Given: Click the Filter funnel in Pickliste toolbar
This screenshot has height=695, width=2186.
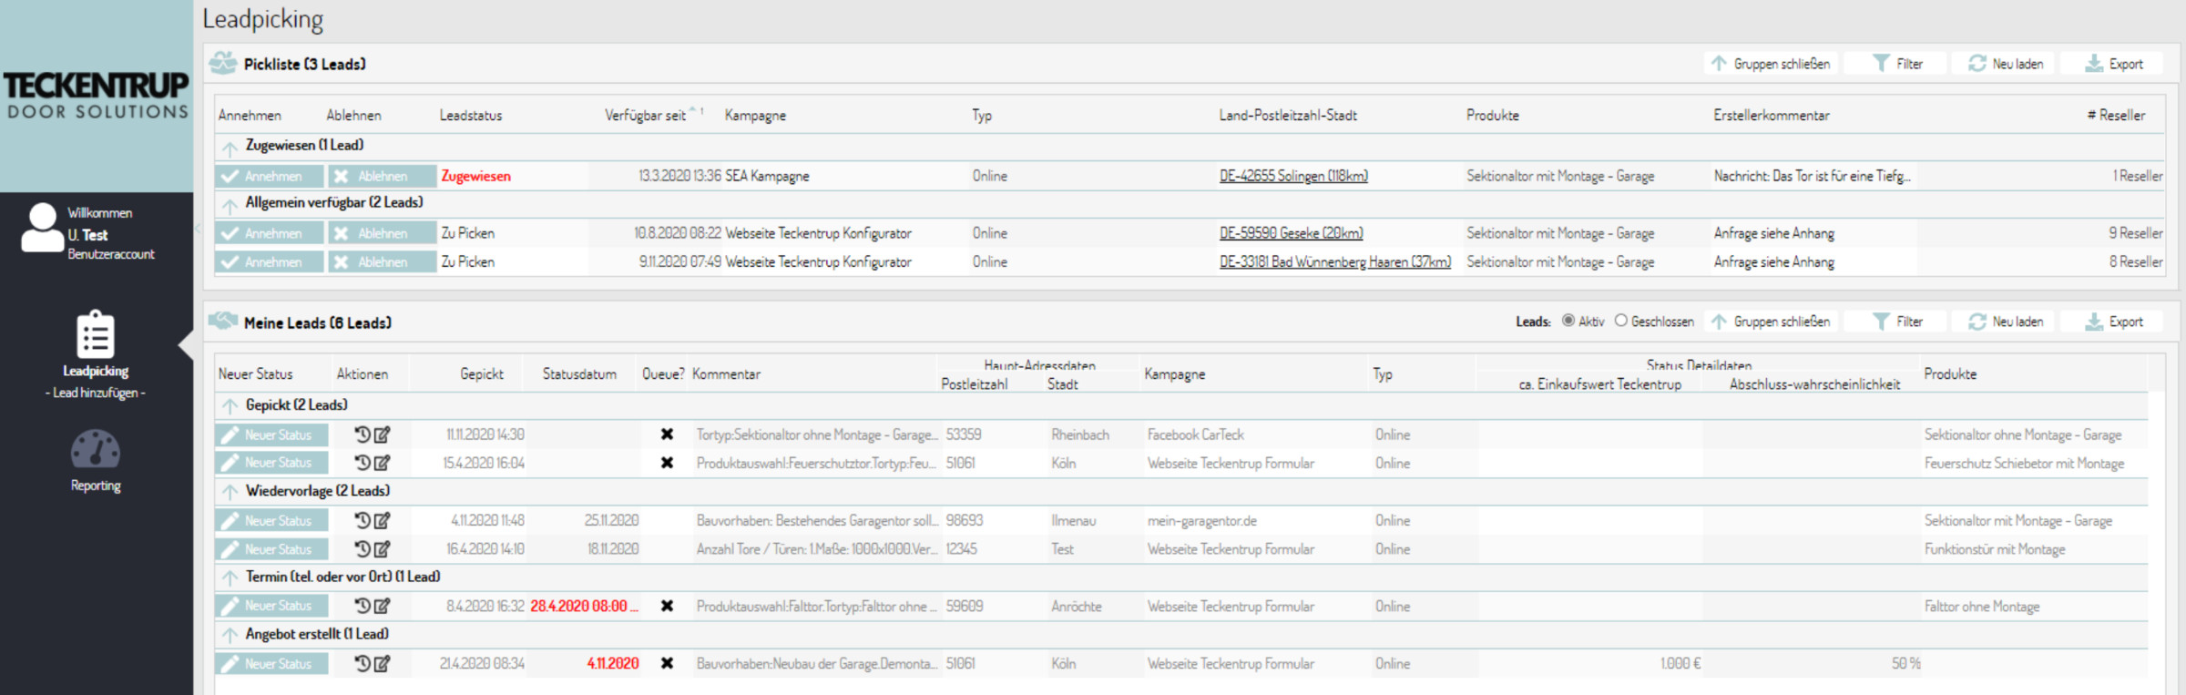Looking at the screenshot, I should (x=1896, y=64).
